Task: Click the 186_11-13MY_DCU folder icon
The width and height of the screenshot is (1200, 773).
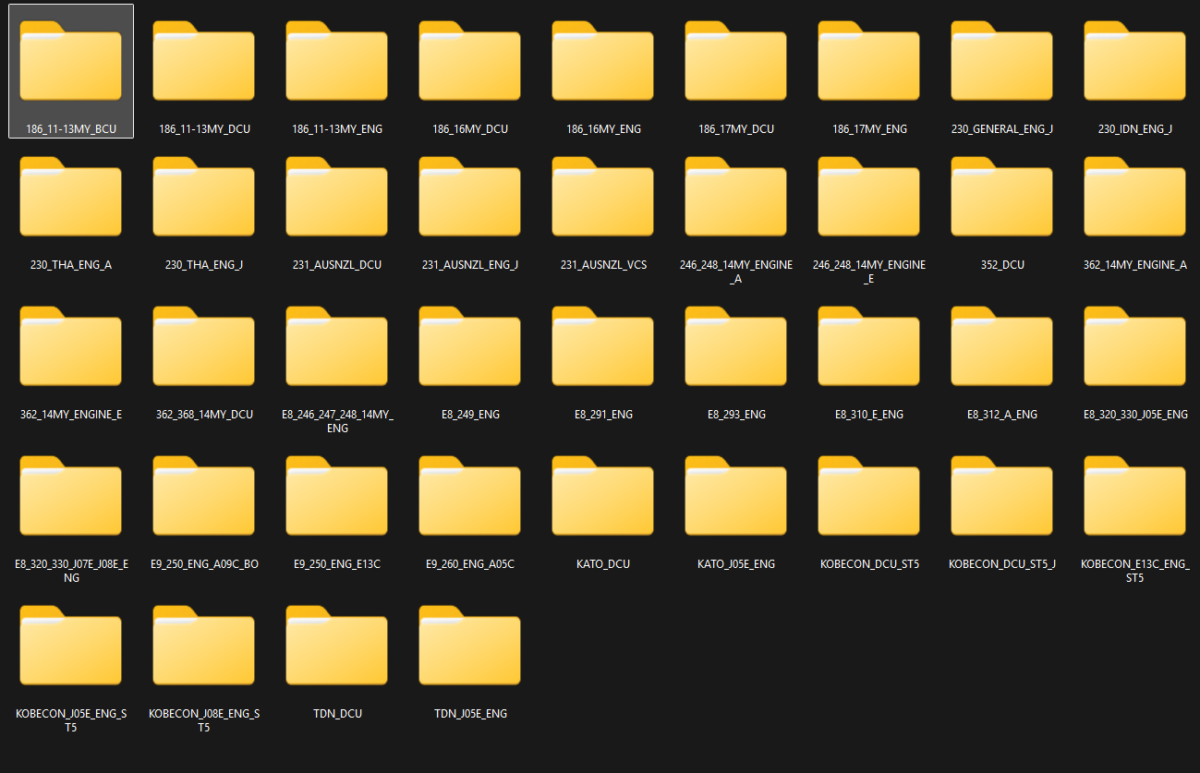Action: pos(203,60)
